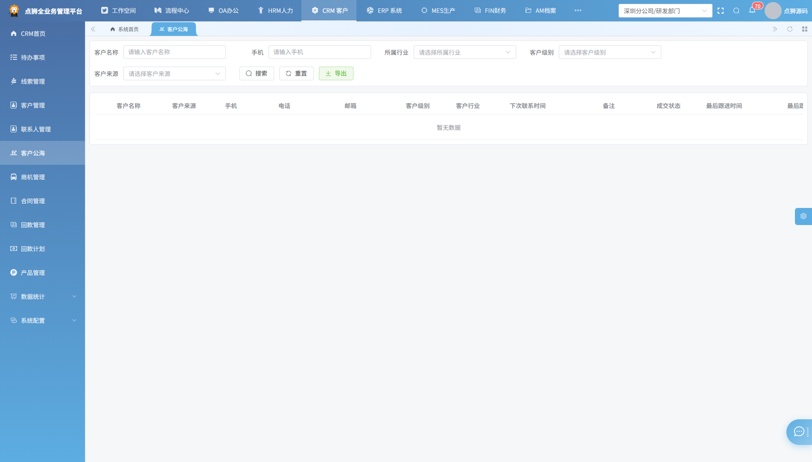Open 待办事项 in sidebar
The height and width of the screenshot is (462, 812).
point(42,57)
